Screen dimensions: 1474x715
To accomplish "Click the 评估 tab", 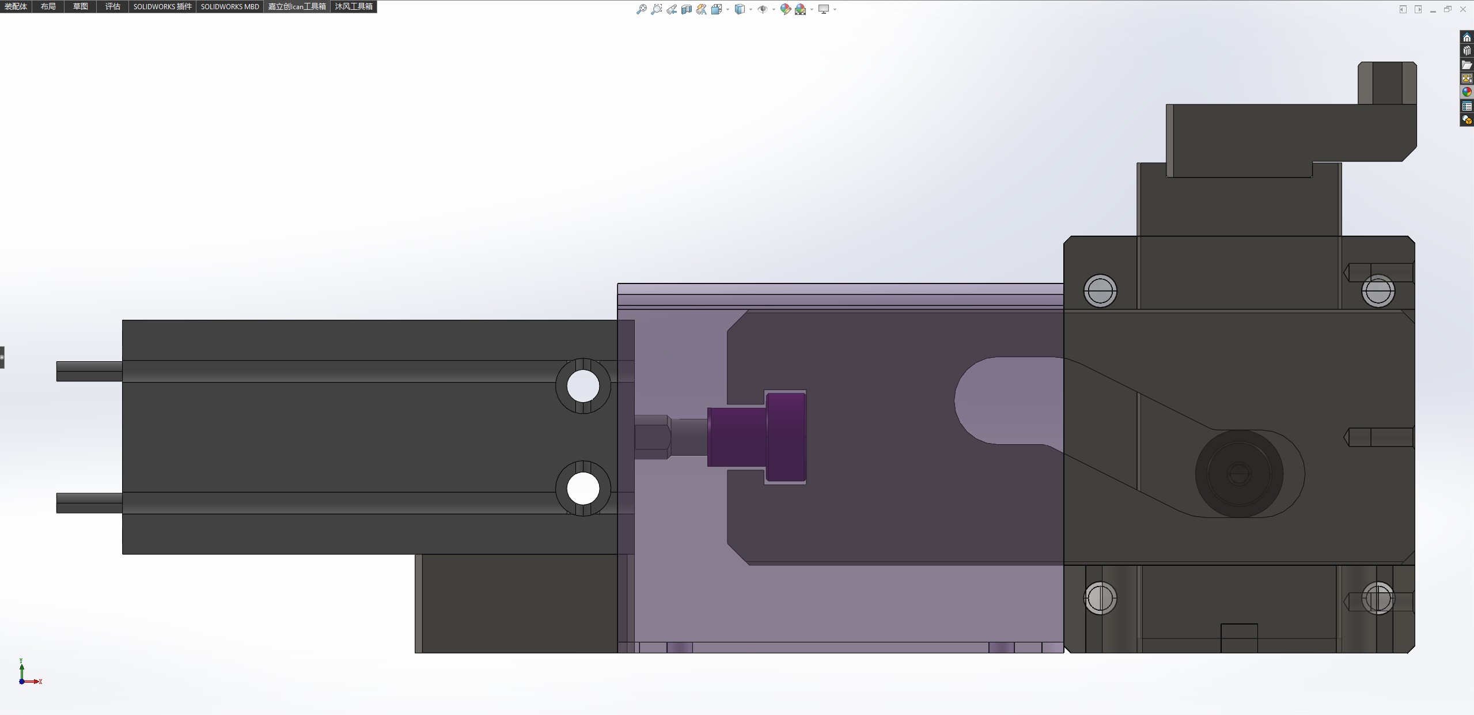I will point(113,6).
